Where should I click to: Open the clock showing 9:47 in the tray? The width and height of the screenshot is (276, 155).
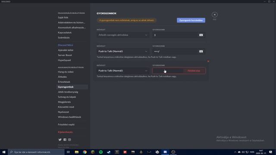261,152
